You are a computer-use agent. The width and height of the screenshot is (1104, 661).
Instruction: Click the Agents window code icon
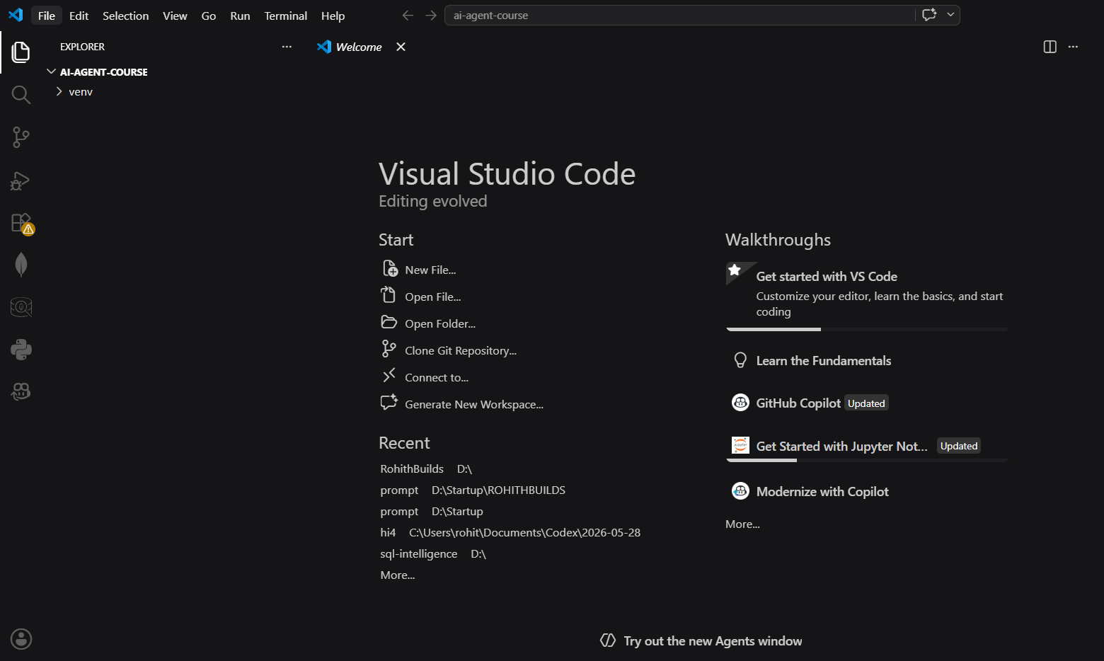click(x=608, y=640)
